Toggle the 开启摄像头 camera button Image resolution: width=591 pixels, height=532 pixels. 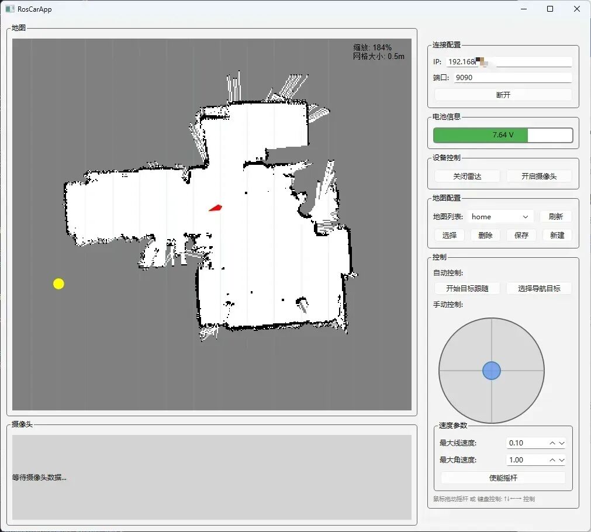tap(538, 176)
